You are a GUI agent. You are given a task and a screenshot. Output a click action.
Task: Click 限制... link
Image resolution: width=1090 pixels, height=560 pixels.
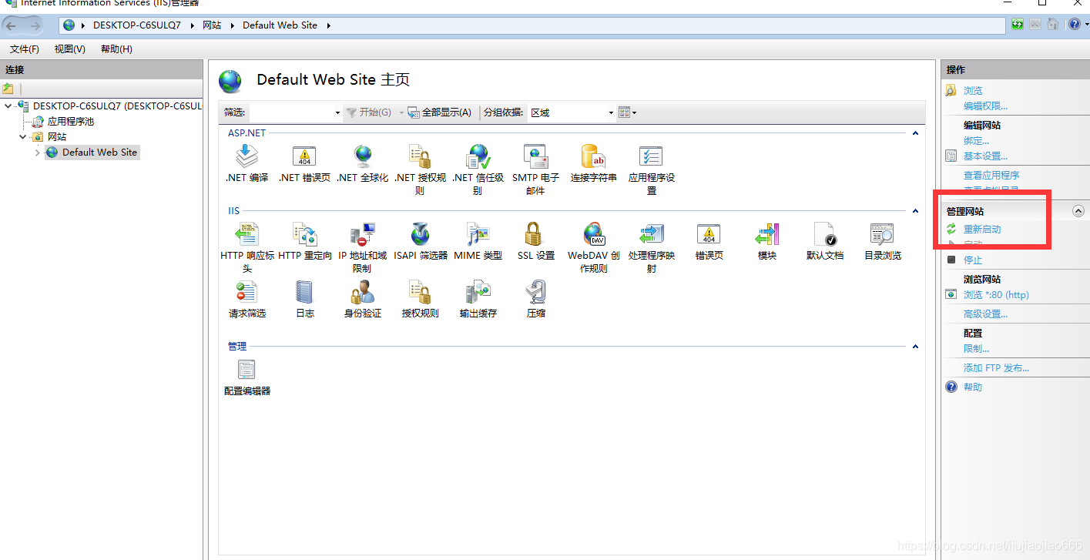click(976, 349)
